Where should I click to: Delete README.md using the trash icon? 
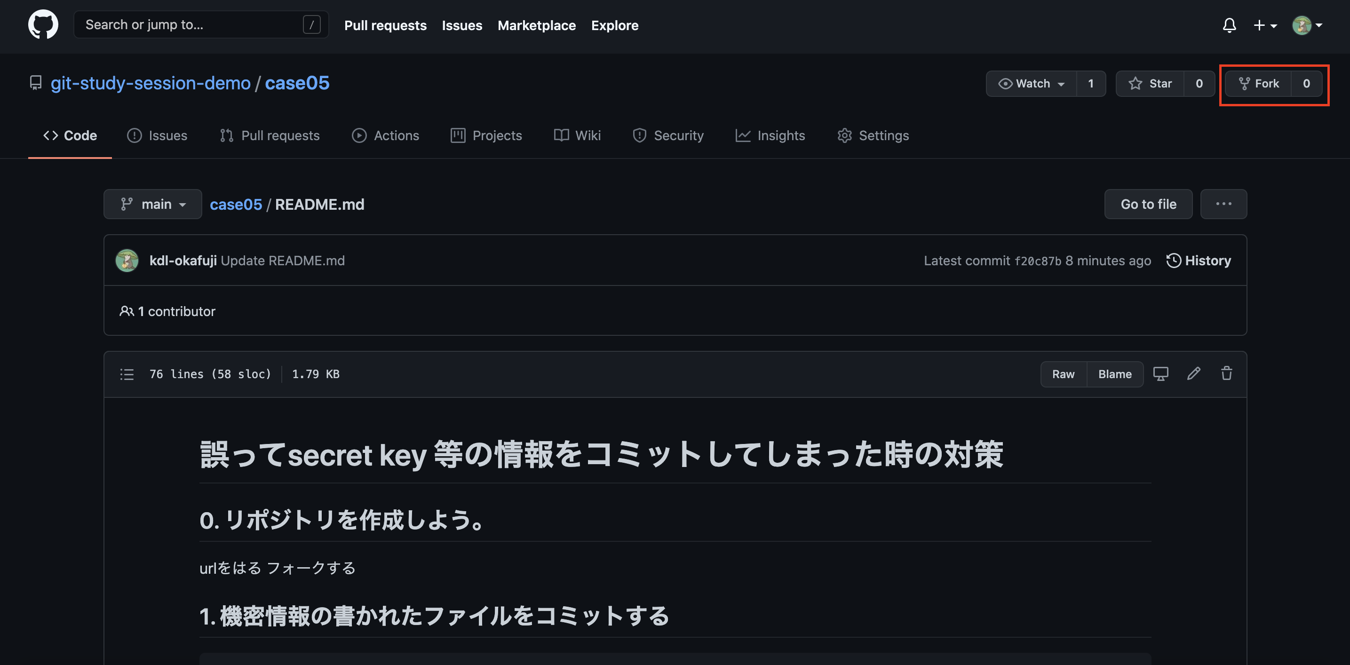(x=1226, y=373)
